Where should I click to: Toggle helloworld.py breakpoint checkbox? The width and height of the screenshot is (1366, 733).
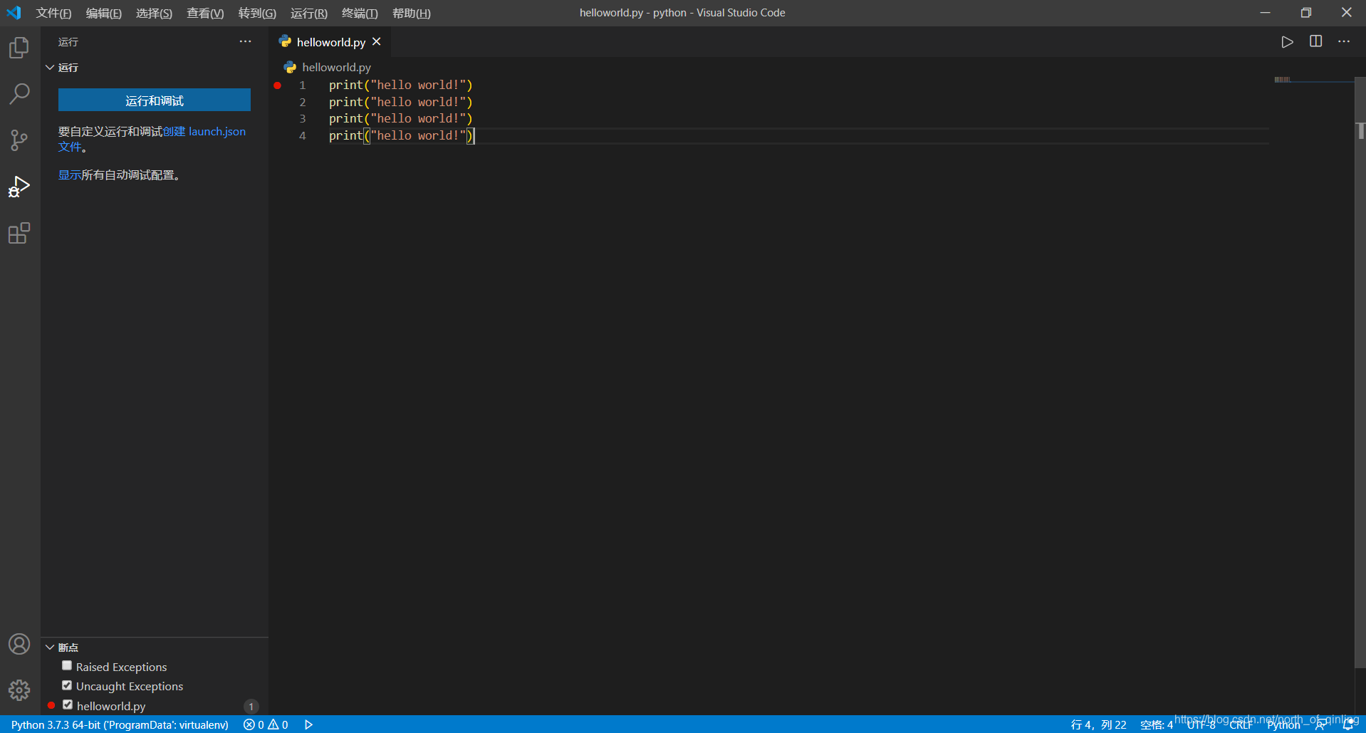[x=68, y=705]
